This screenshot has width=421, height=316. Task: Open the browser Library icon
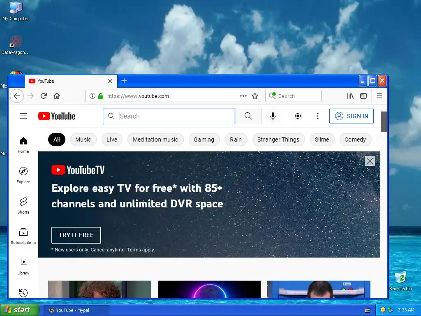click(x=350, y=96)
